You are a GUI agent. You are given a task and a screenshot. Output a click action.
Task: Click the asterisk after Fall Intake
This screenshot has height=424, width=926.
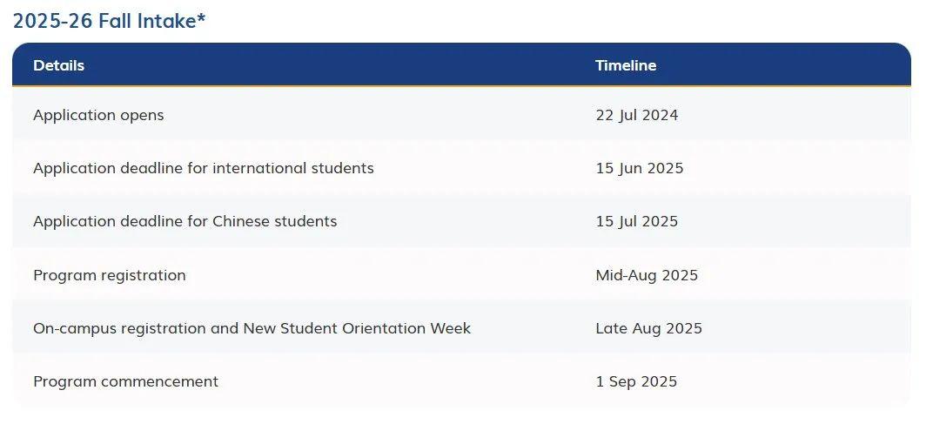[x=201, y=17]
